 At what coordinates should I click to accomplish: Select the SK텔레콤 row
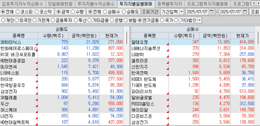tap(62, 98)
